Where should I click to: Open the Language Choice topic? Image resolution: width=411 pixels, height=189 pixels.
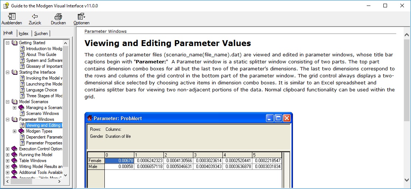coord(41,90)
